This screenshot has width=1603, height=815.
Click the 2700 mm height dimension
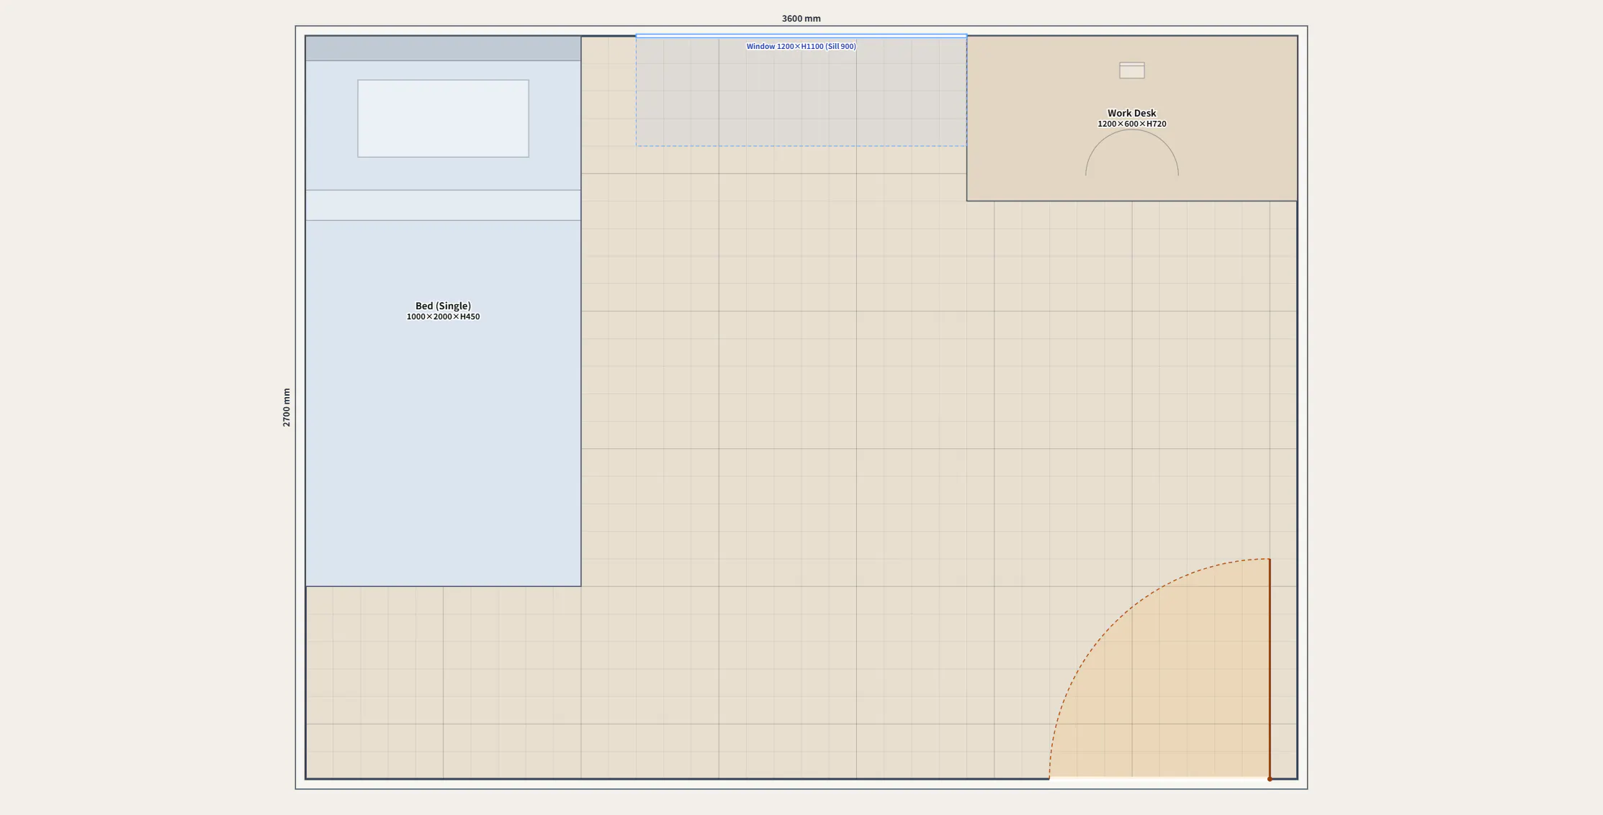287,407
